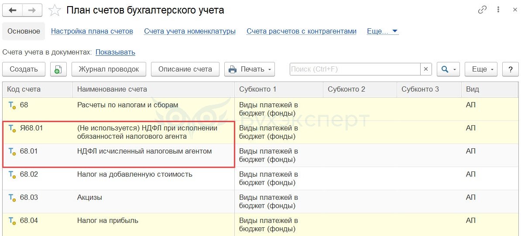Viewport: 521px width, 236px height.
Task: Expand the navigation Еще… dropdown
Action: pyautogui.click(x=382, y=31)
